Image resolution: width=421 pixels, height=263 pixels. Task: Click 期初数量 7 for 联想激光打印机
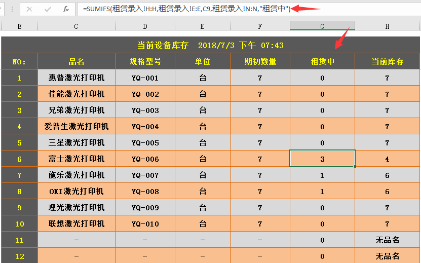click(x=260, y=223)
